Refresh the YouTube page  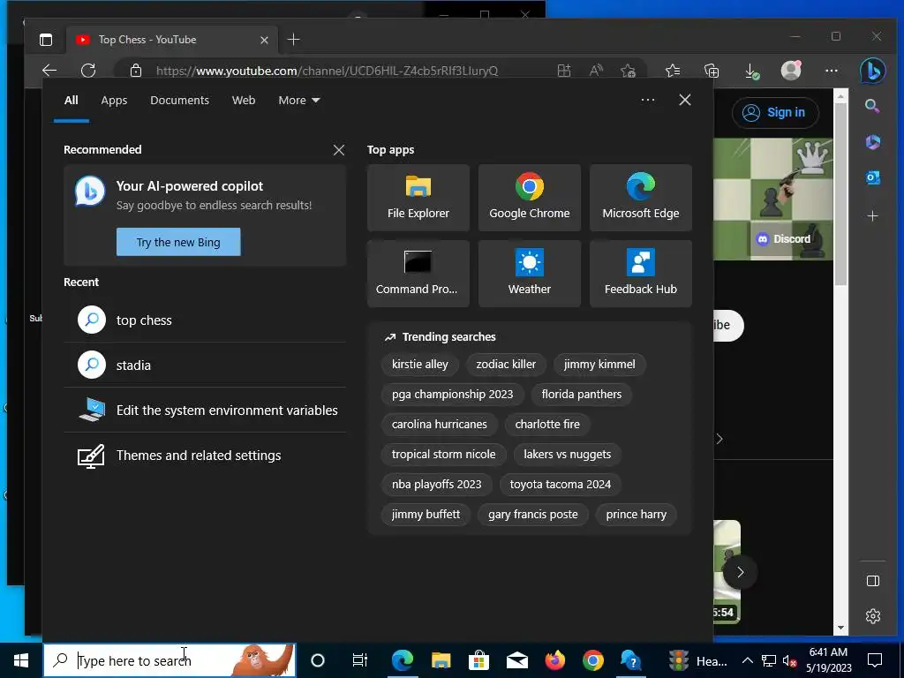pos(88,71)
